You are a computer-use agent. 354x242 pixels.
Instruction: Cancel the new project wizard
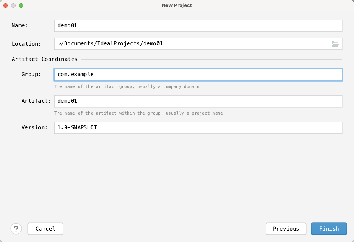pos(45,229)
